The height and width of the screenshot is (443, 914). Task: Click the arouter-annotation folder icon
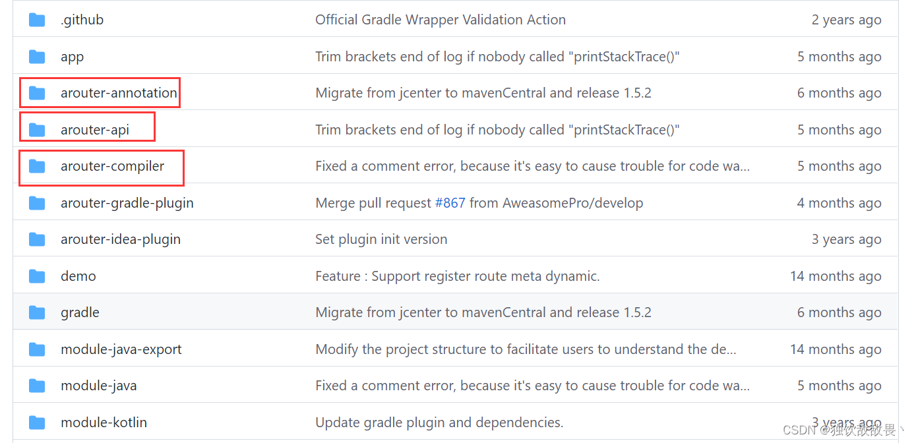(x=37, y=93)
